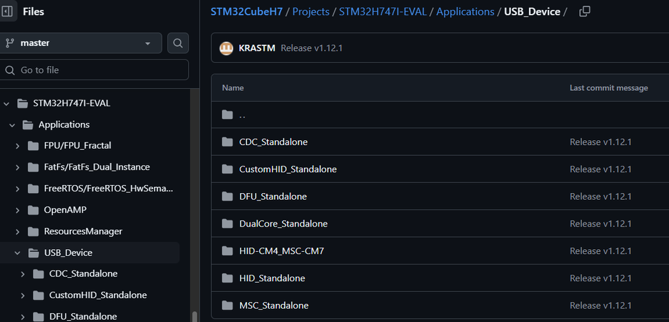Click the KRASTM avatar icon
669x322 pixels.
click(x=226, y=48)
